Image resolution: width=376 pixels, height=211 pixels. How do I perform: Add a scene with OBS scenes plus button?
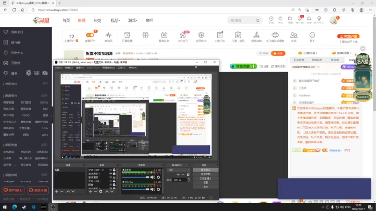[56, 191]
